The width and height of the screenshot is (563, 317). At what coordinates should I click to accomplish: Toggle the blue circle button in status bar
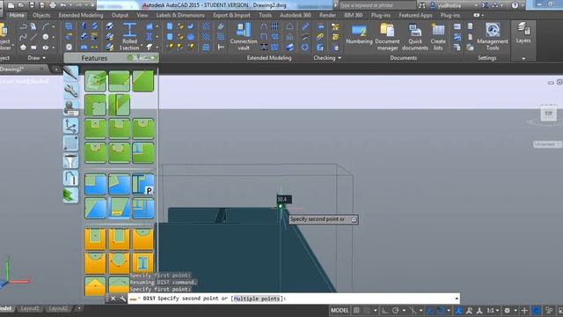[x=536, y=310]
